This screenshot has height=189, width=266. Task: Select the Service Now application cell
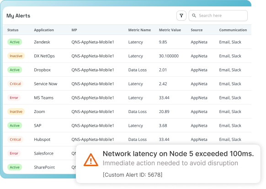coord(45,84)
